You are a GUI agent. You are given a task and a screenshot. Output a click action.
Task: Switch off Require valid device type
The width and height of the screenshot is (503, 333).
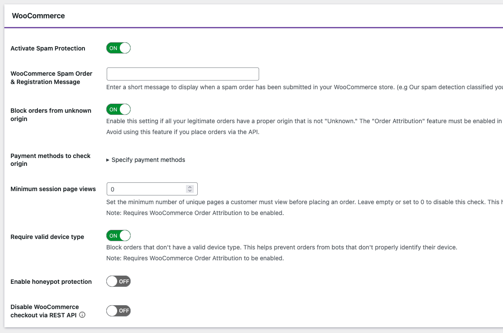pos(118,235)
